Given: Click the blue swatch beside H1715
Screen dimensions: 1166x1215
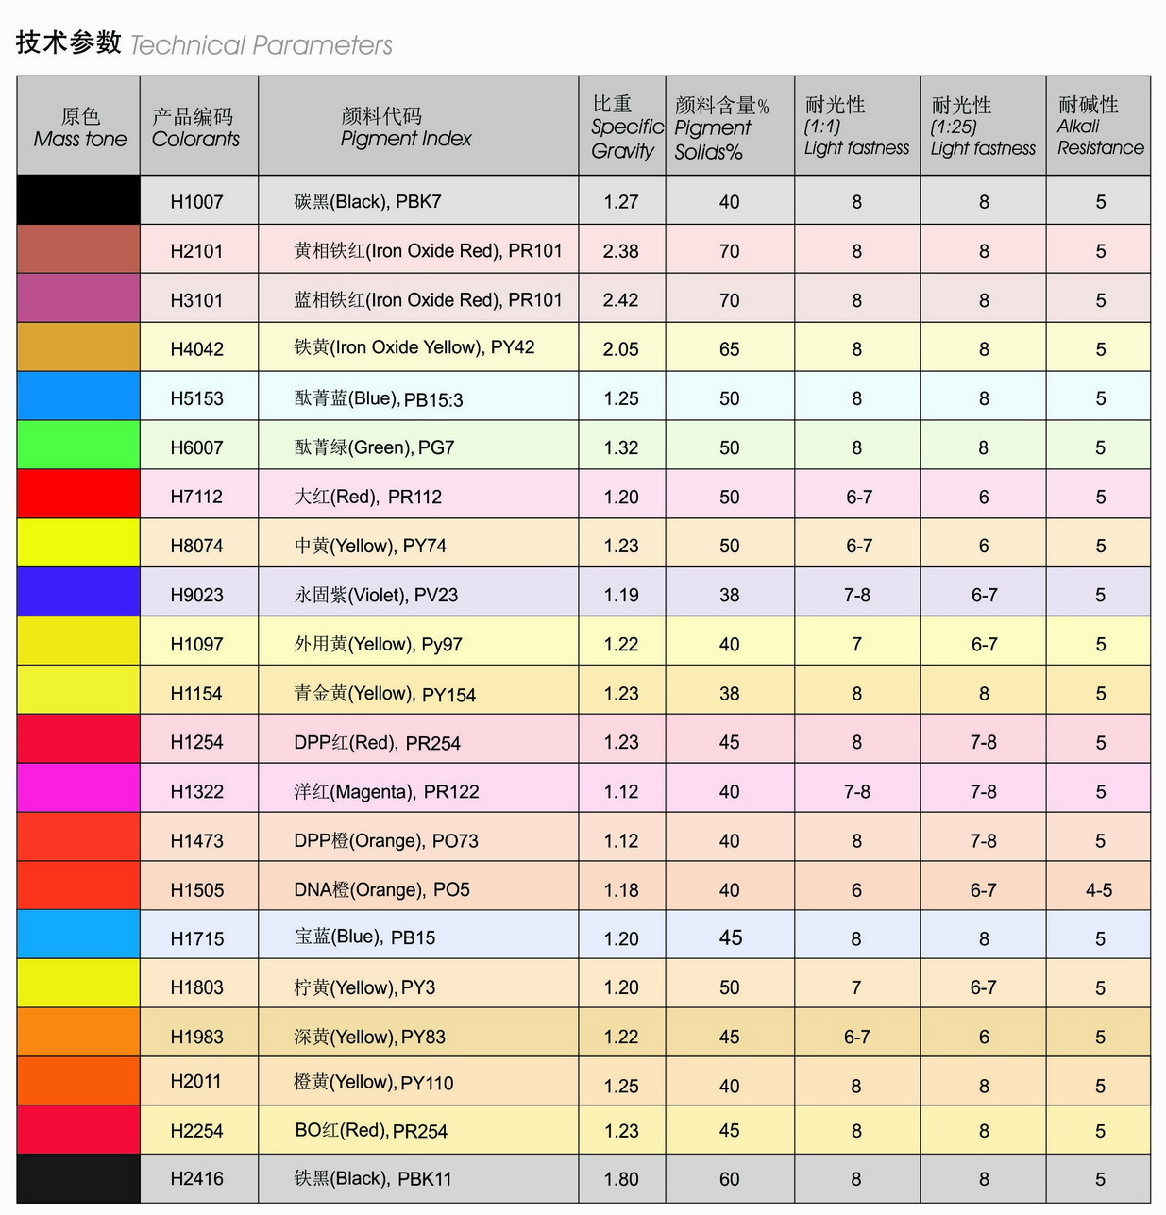Looking at the screenshot, I should (x=77, y=936).
